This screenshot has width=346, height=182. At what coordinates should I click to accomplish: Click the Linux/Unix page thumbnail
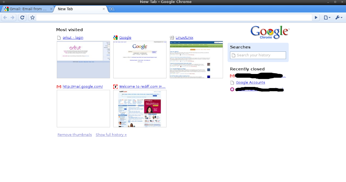click(x=196, y=60)
